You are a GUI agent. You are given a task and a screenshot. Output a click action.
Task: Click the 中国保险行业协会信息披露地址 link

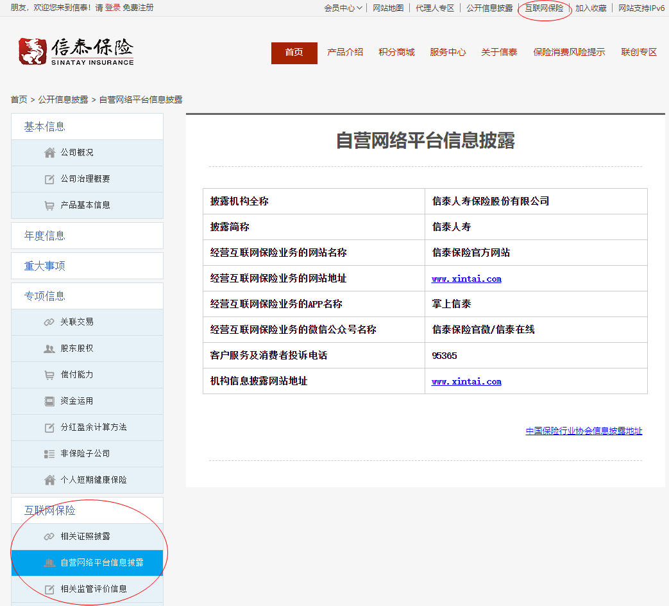pyautogui.click(x=584, y=431)
